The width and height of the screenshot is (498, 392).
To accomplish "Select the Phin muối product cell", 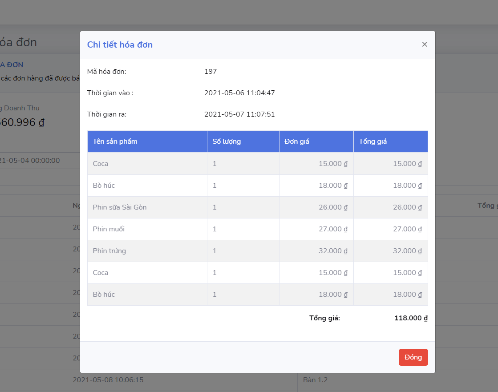I will point(147,229).
